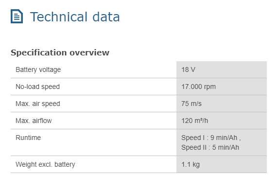Select the Battery voltage label

[38, 70]
